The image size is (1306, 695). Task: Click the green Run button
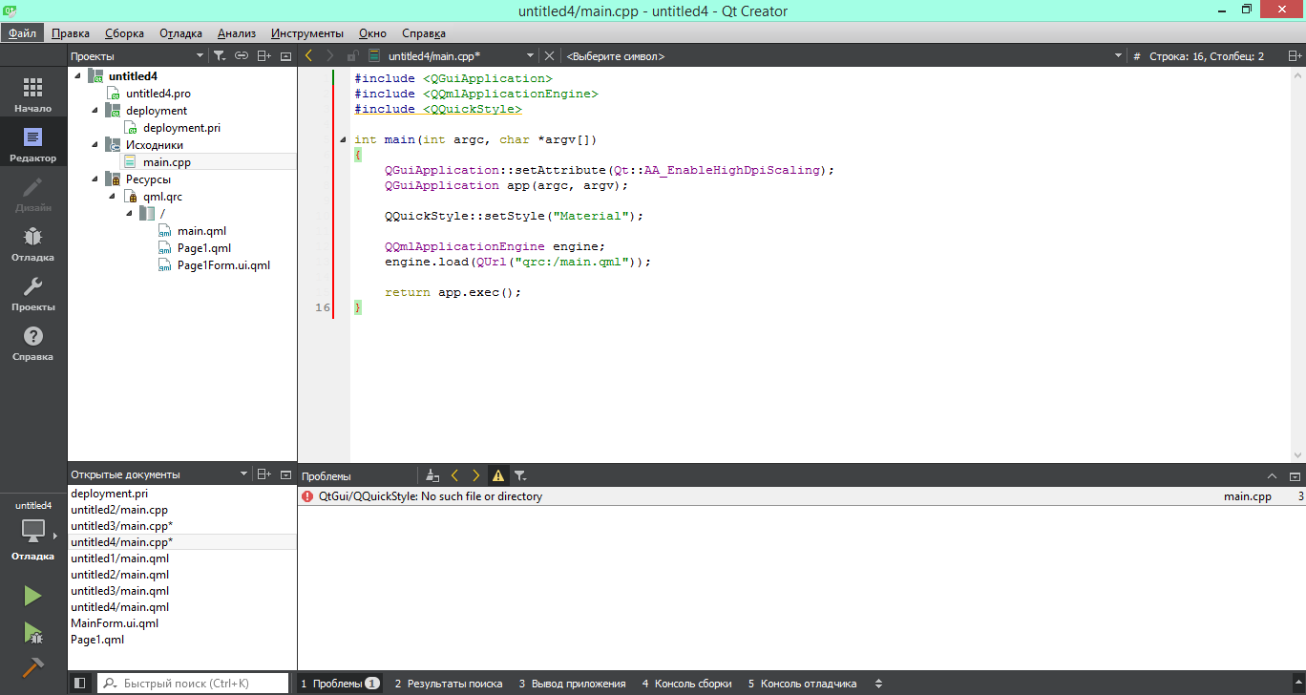click(x=33, y=596)
